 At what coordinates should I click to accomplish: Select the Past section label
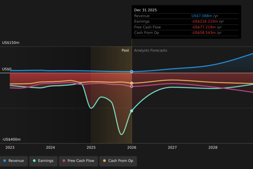coord(125,50)
